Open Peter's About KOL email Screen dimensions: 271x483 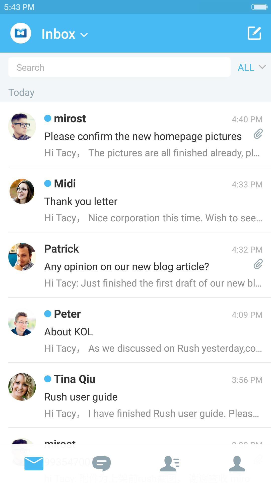click(135, 331)
